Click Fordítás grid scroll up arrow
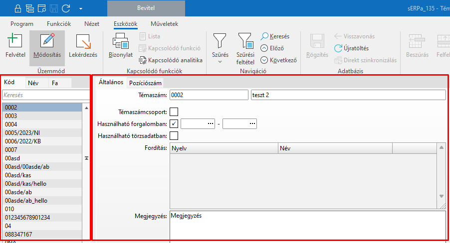Image resolution: width=450 pixels, height=243 pixels. point(442,148)
